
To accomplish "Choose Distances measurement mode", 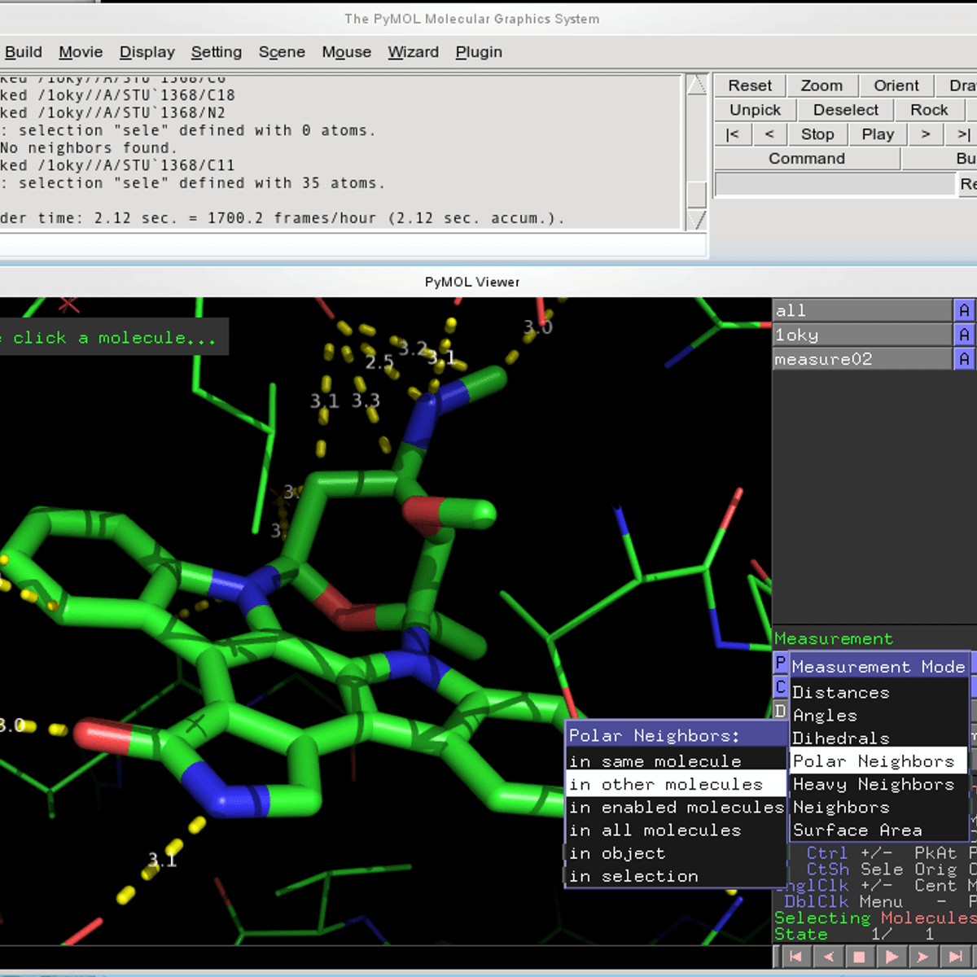I will coord(879,693).
